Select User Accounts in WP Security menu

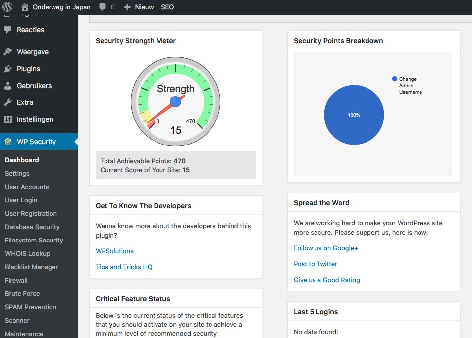point(27,187)
